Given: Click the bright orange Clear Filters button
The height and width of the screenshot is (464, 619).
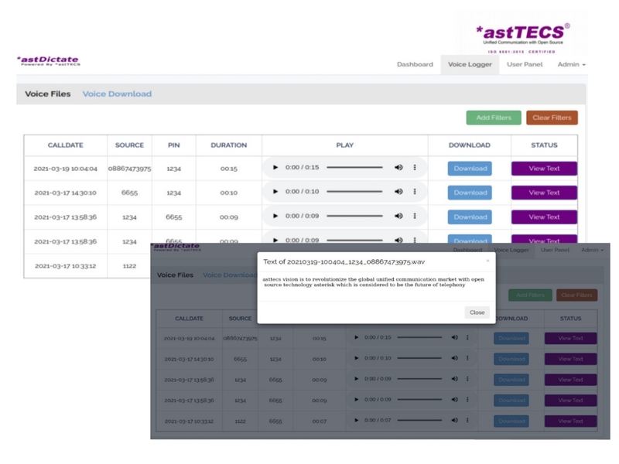Looking at the screenshot, I should pos(552,118).
